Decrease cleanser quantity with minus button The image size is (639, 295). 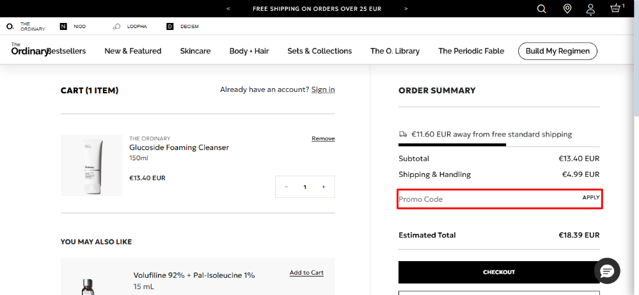[x=287, y=186]
